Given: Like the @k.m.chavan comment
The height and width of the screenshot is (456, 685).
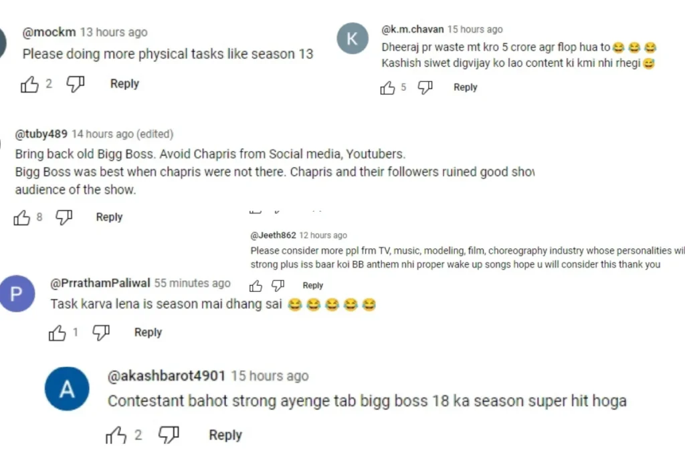Looking at the screenshot, I should click(387, 87).
